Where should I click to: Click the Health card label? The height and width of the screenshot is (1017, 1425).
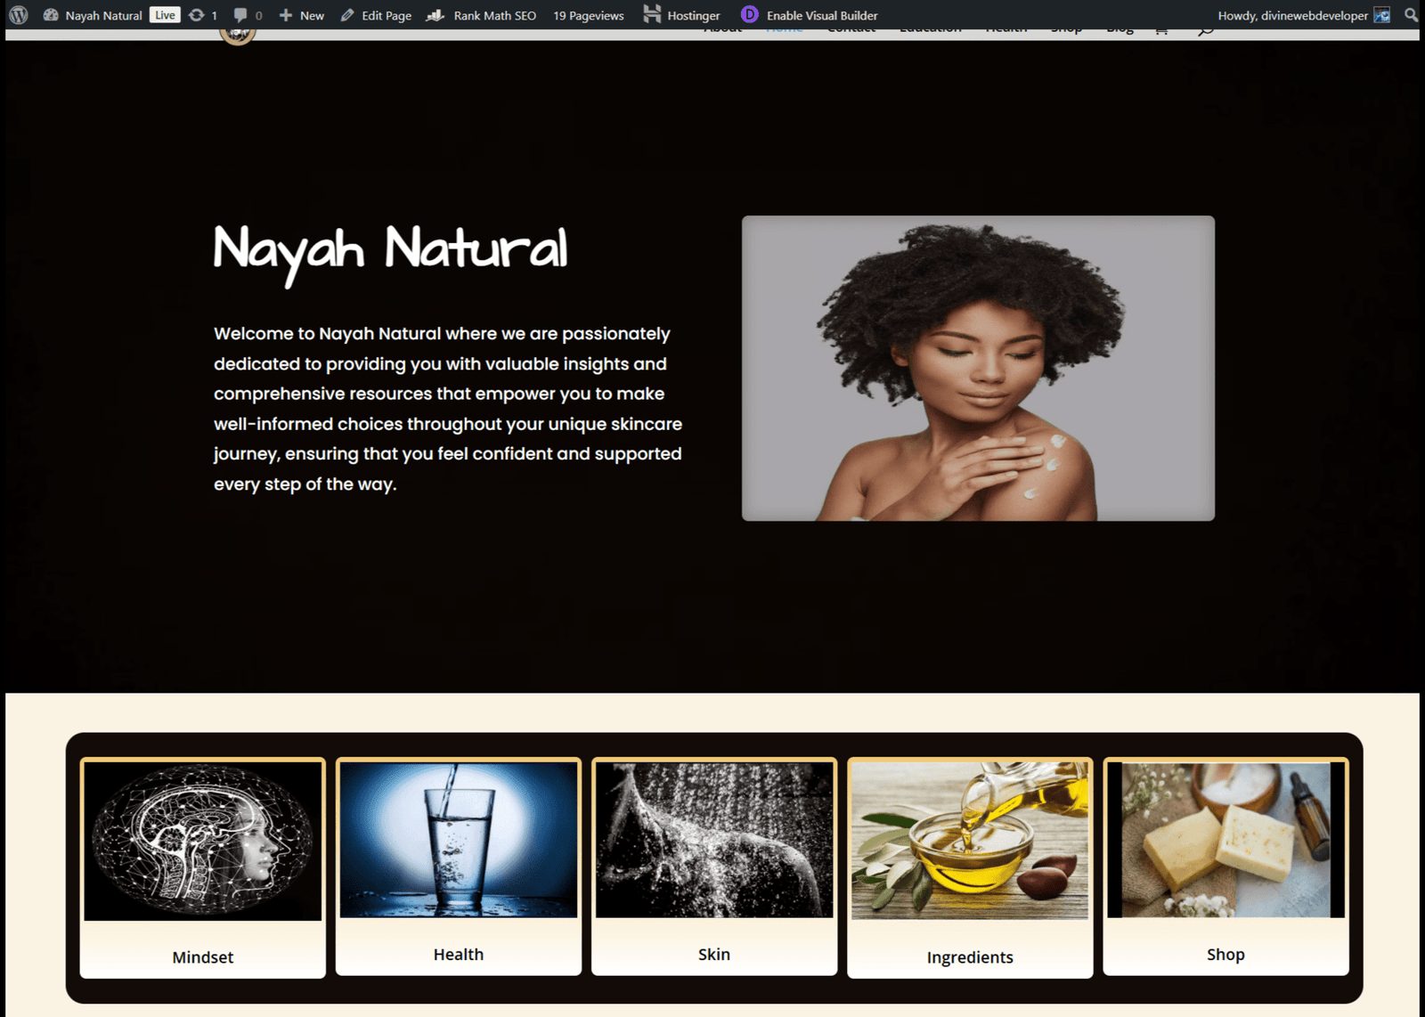(x=459, y=955)
